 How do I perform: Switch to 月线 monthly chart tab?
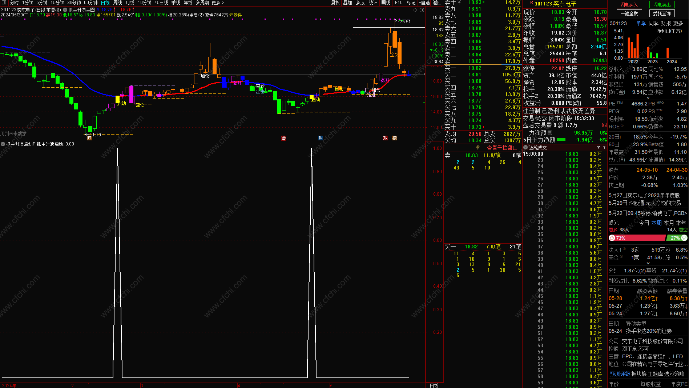pos(130,3)
